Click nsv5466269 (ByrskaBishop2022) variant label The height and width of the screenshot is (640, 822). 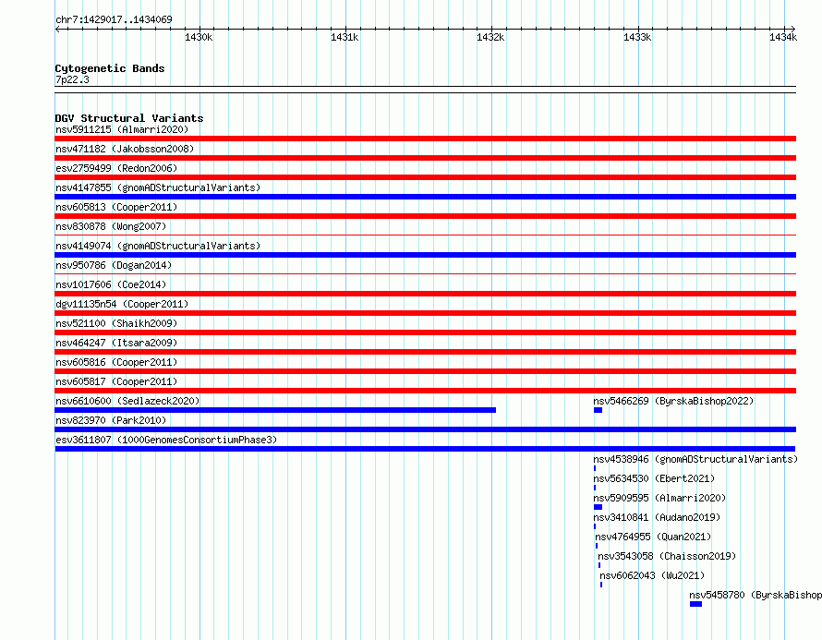[673, 401]
